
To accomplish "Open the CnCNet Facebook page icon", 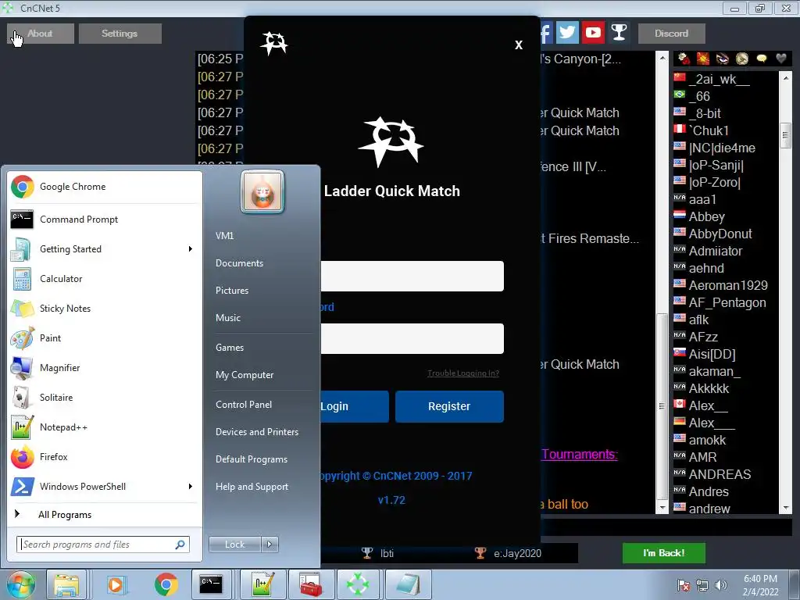I will 545,33.
